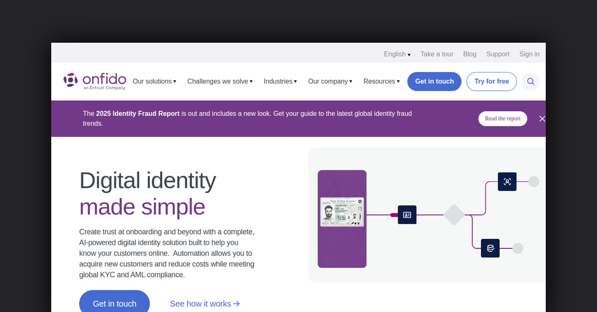Expand the Our solutions menu
The image size is (597, 312).
point(154,81)
